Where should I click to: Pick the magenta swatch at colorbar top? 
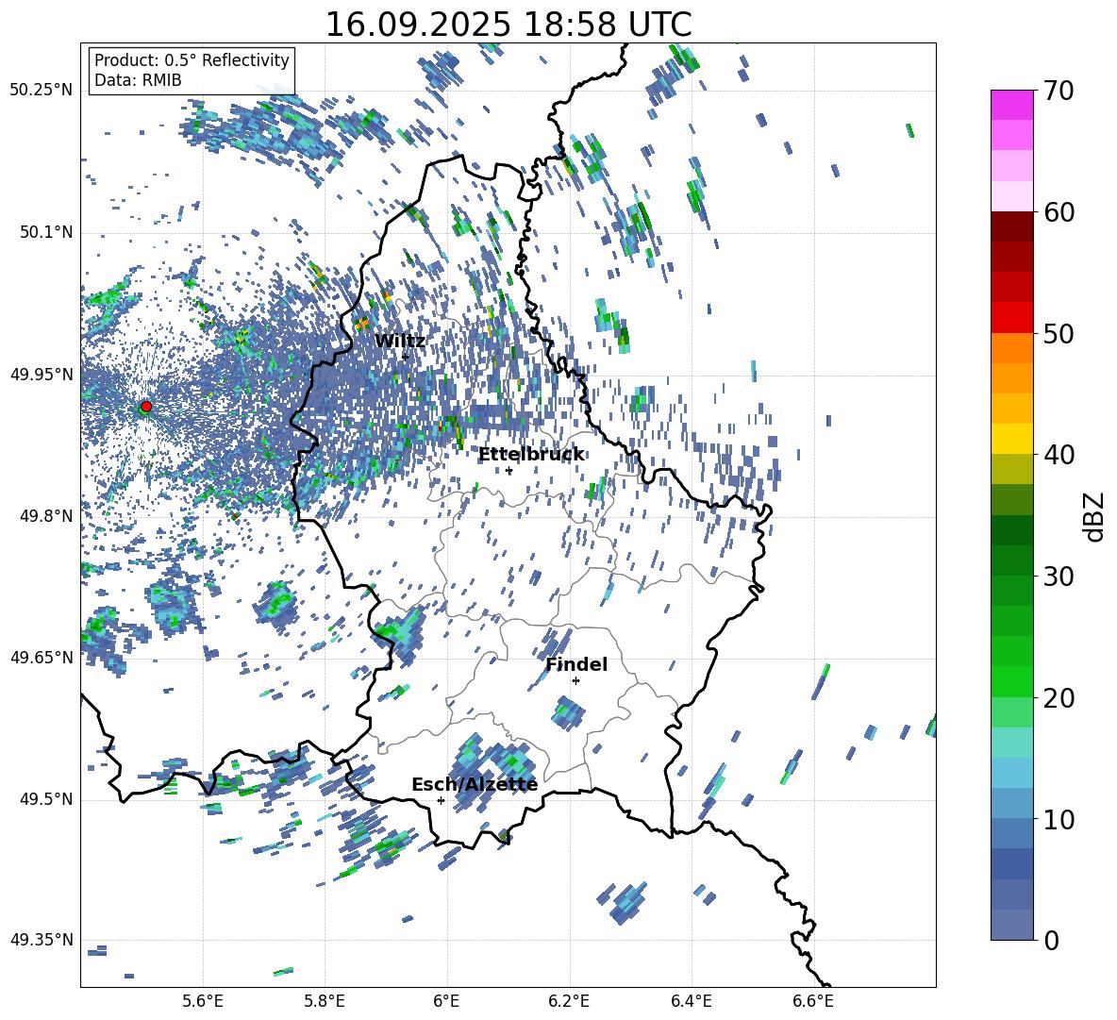[x=1011, y=105]
